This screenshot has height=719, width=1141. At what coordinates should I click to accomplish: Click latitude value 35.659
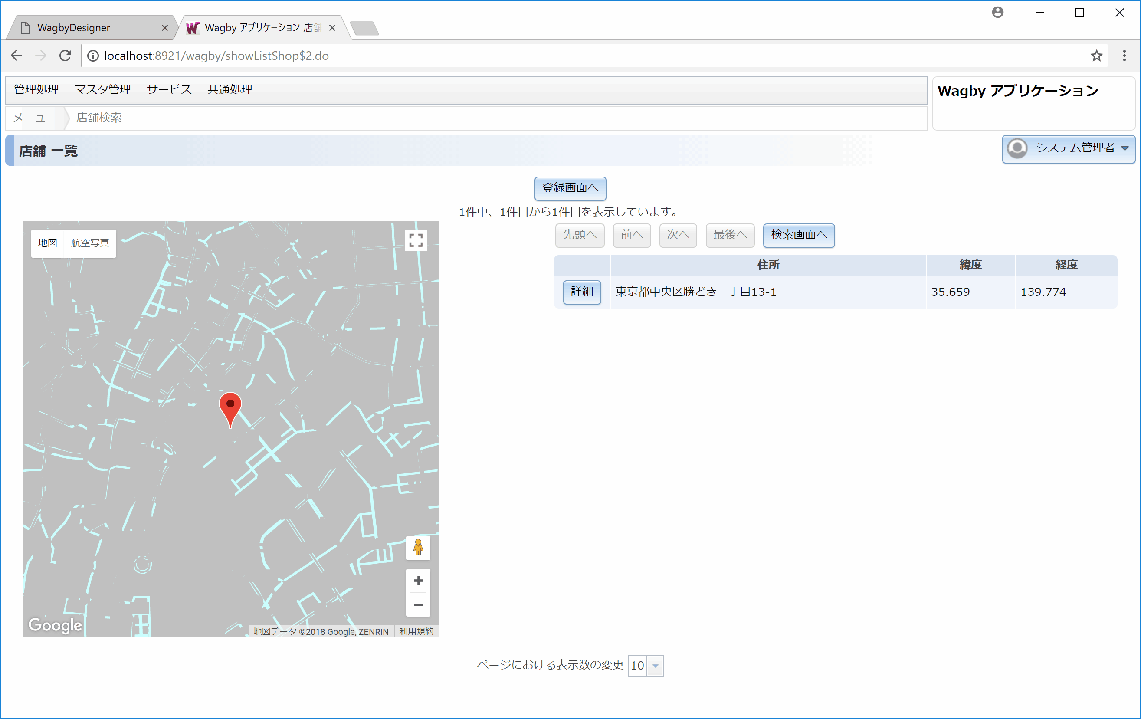[950, 292]
